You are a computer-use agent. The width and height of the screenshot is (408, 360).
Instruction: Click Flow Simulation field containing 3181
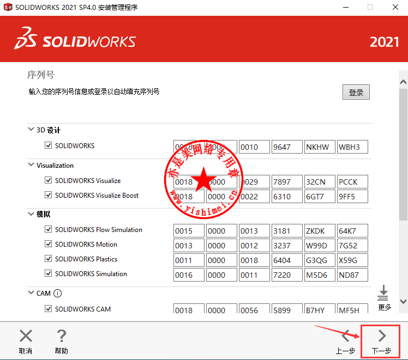(287, 230)
